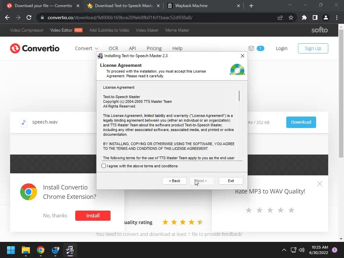Screen dimensions: 344x258
Task: Open the Chrome profile icon
Action: pos(326,17)
